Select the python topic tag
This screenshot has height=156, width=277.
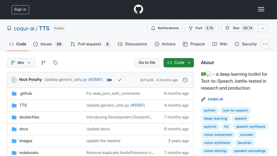[x=210, y=110]
